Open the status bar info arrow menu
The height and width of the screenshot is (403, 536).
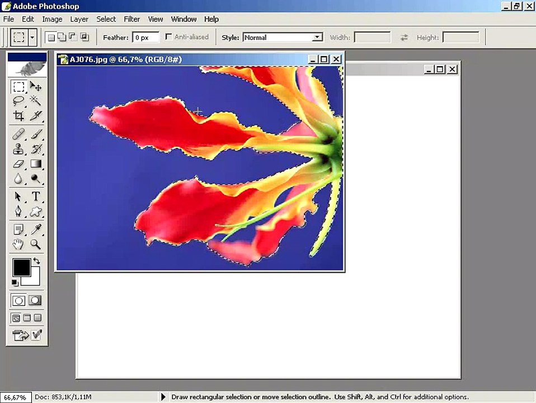(x=163, y=397)
